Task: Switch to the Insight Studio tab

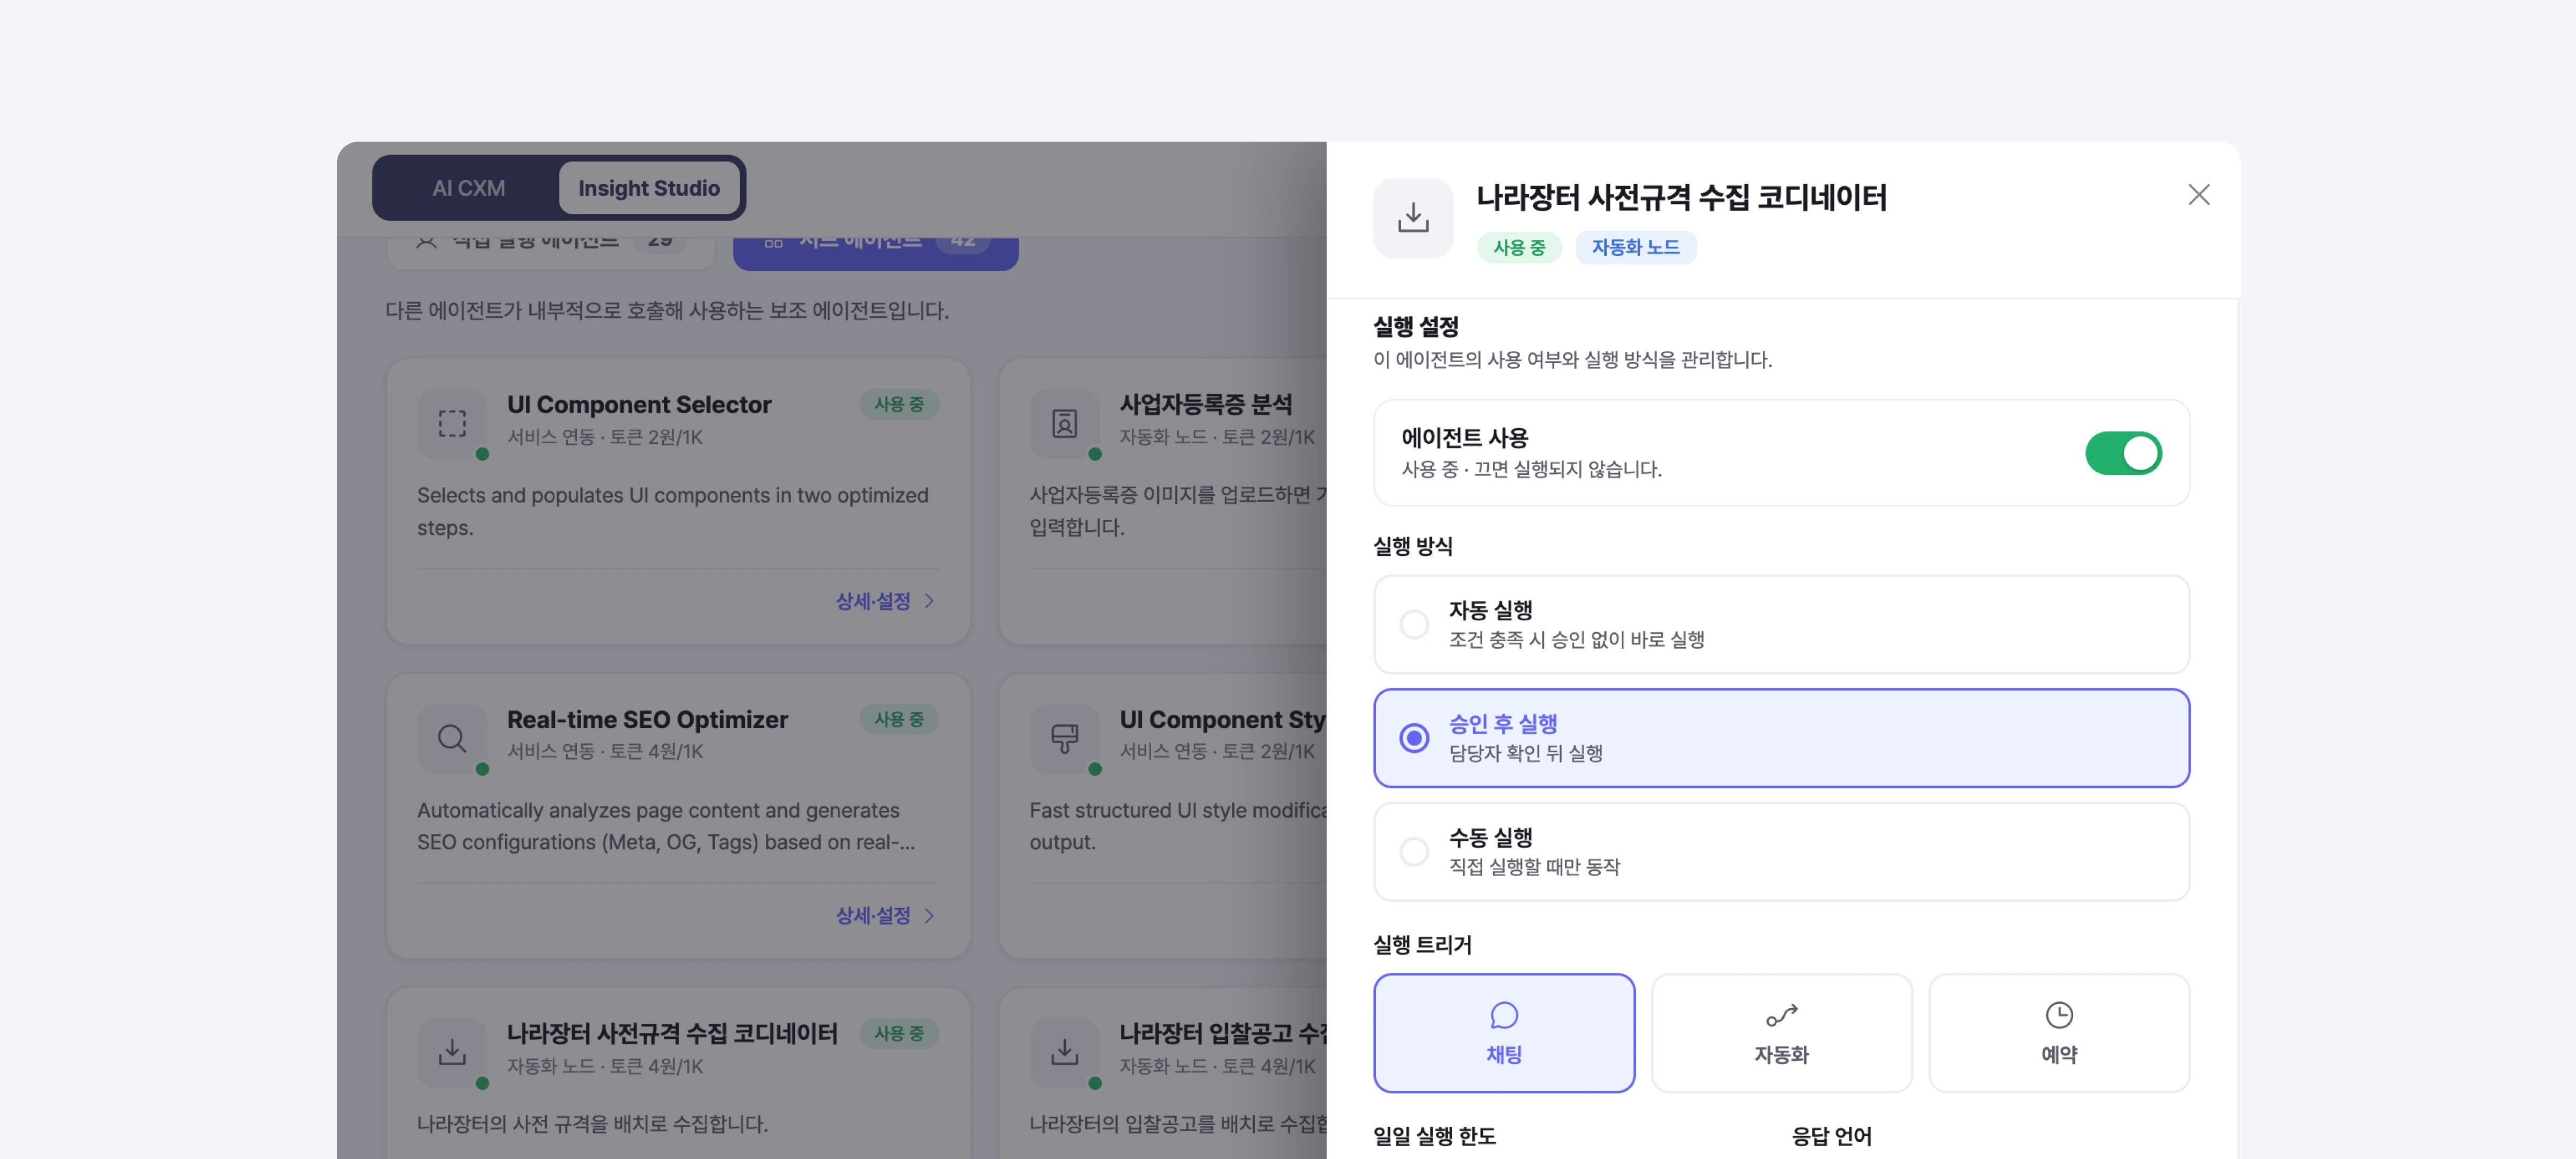Action: tap(649, 188)
